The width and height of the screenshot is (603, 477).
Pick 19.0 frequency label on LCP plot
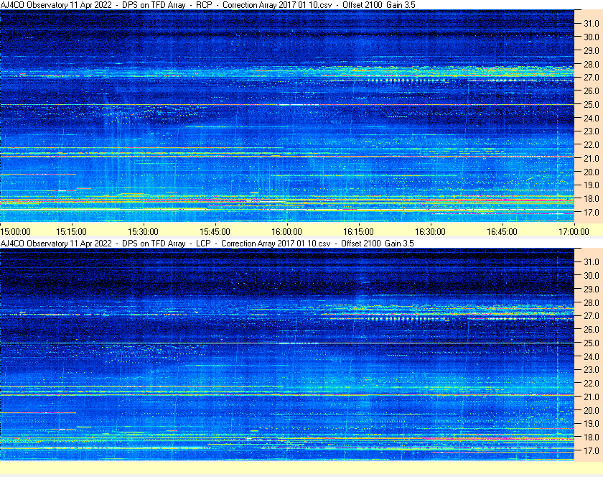(x=592, y=424)
